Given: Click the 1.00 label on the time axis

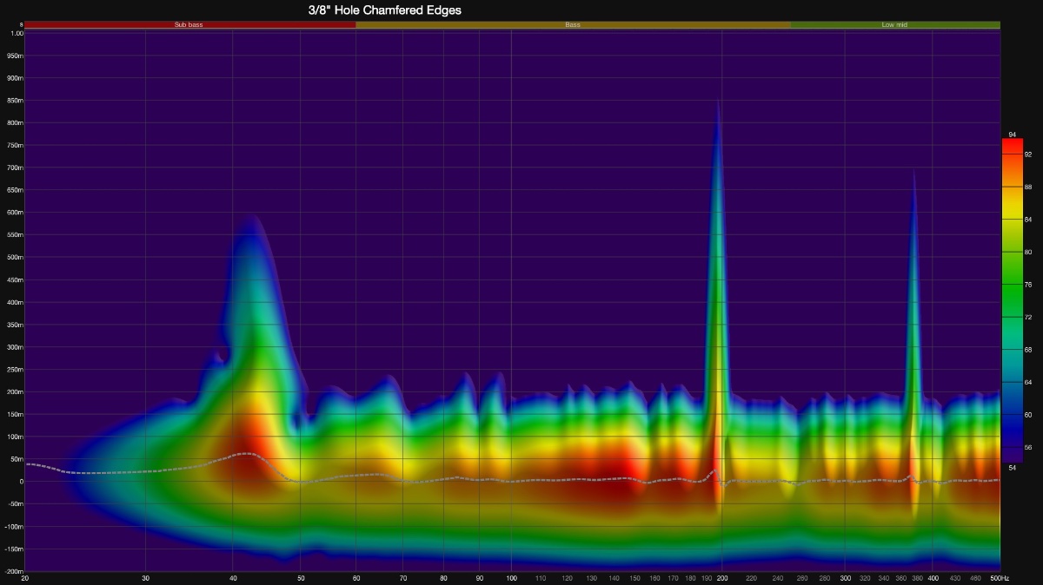Looking at the screenshot, I should (x=17, y=33).
